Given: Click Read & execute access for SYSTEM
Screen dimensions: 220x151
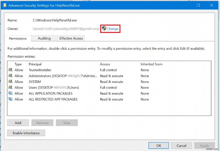Looking at the screenshot, I should tap(112, 82).
